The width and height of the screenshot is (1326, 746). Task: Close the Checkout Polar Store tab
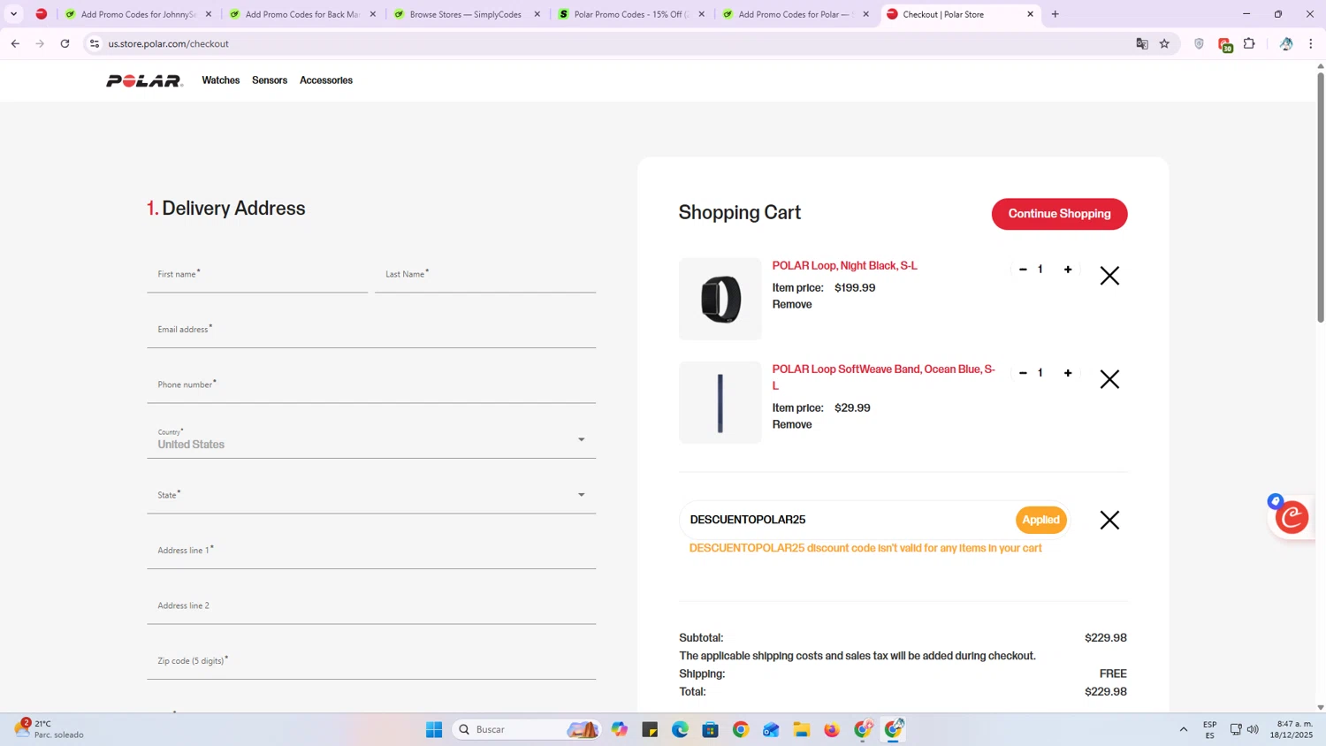coord(1030,14)
